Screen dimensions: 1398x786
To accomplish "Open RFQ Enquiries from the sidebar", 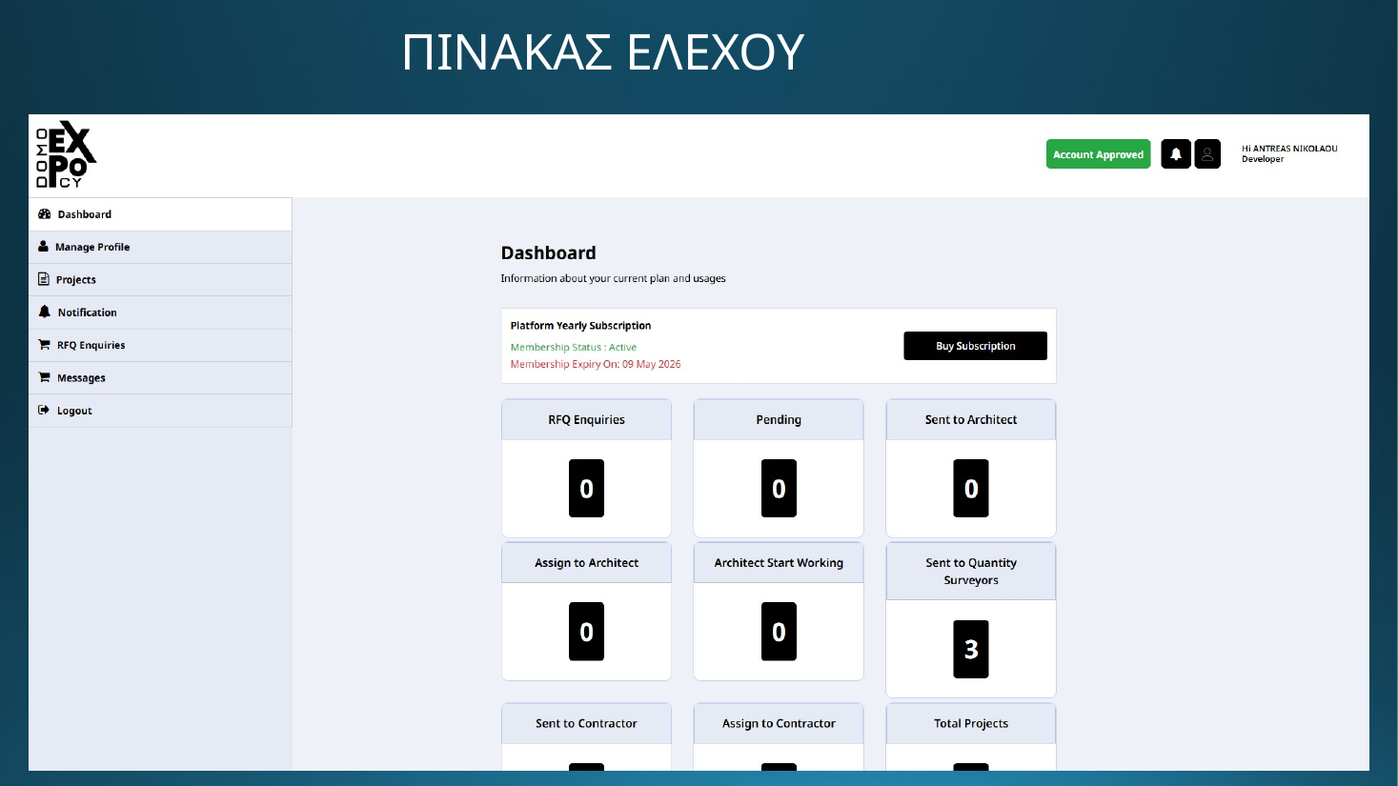I will (x=160, y=345).
